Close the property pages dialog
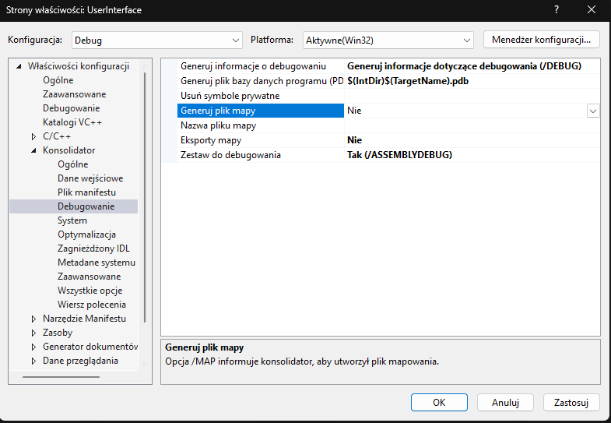Image resolution: width=611 pixels, height=423 pixels. (592, 10)
